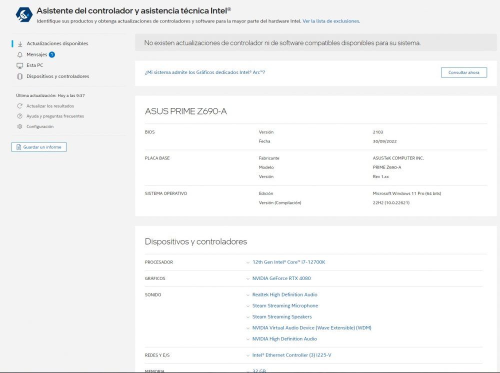Click the 22H2 (10.0.22621) build value

[391, 203]
